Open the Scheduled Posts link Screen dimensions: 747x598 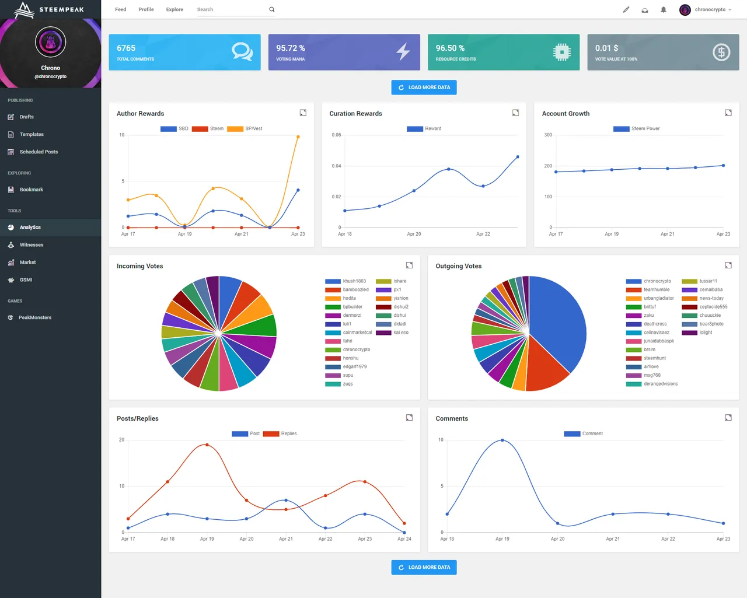tap(39, 152)
